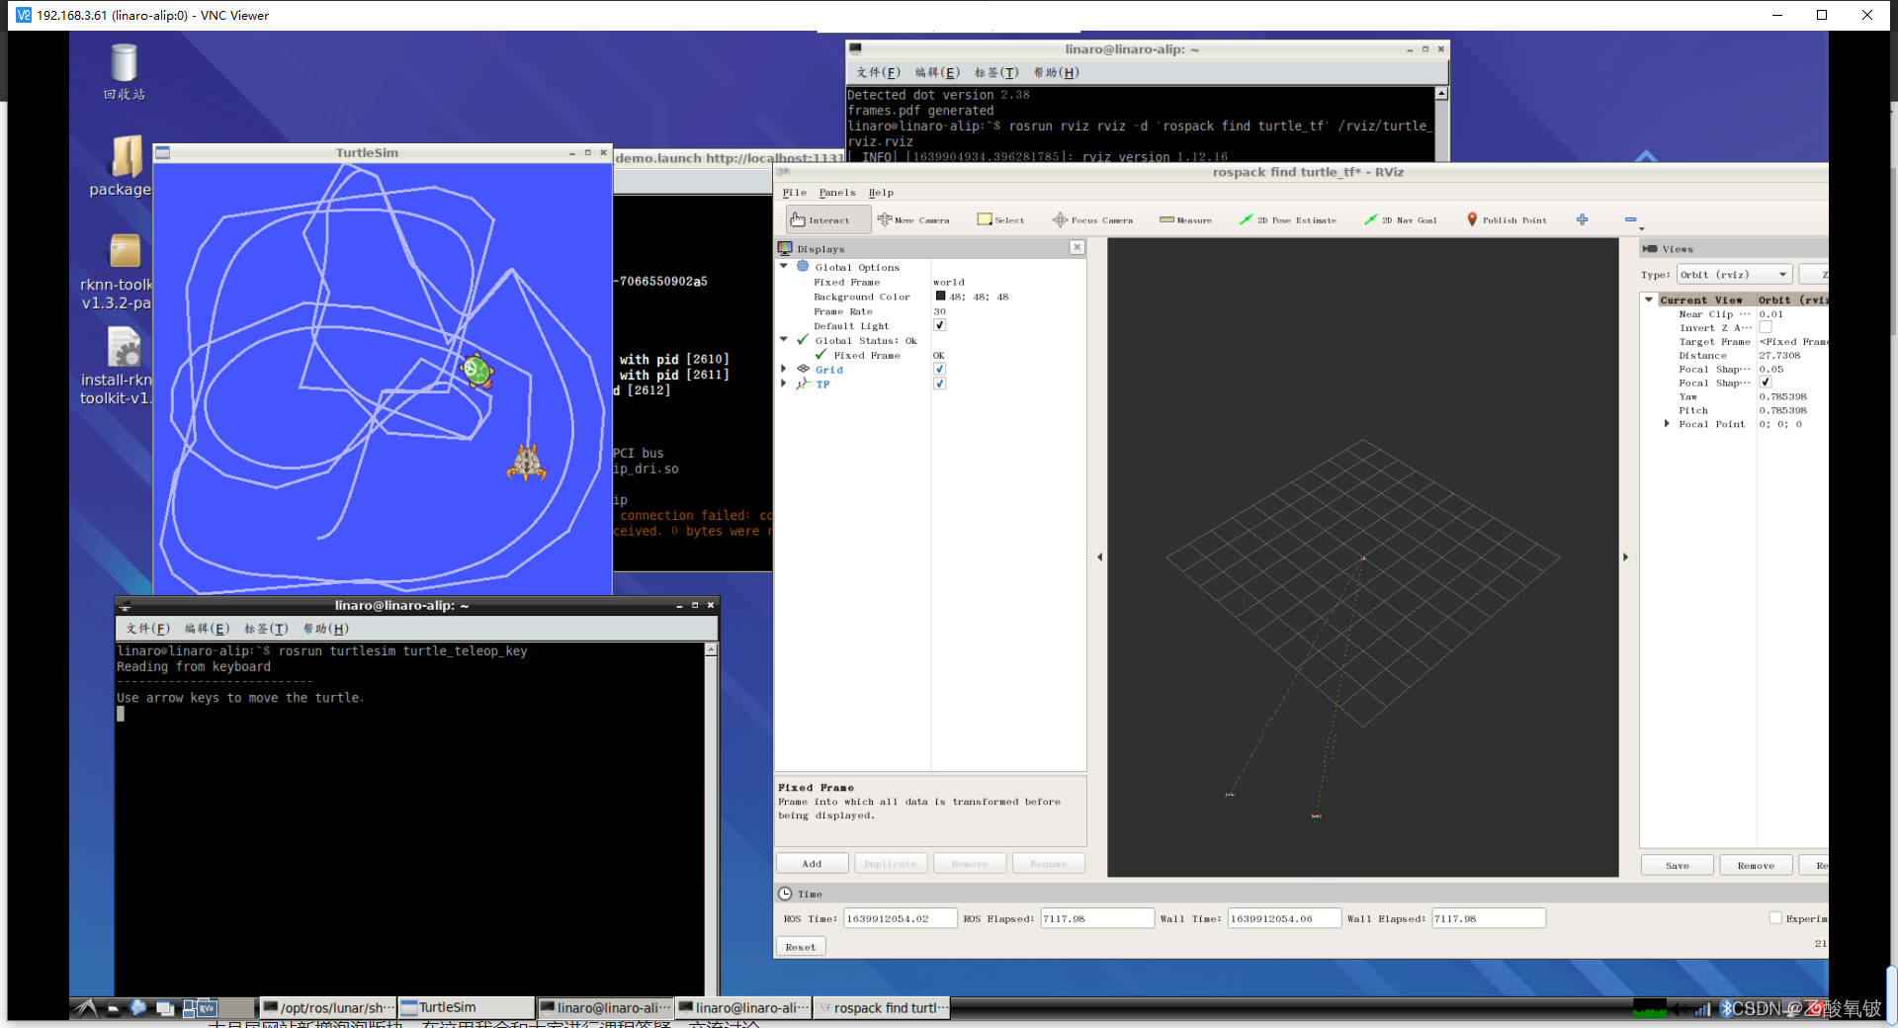Viewport: 1898px width, 1028px height.
Task: Open 帮助(H) menu in top terminal
Action: pos(1057,72)
